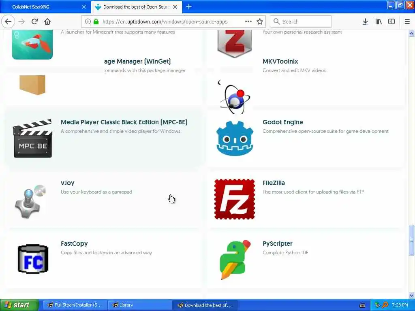Viewport: 415px width, 311px height.
Task: Switch to Full Steam Installer taskbar window
Action: (x=75, y=305)
